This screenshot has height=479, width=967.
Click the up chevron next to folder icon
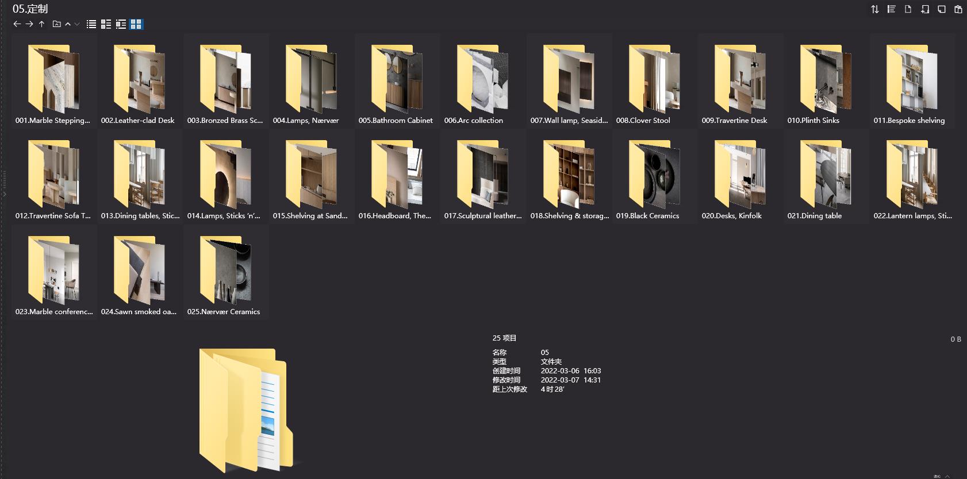tap(68, 24)
